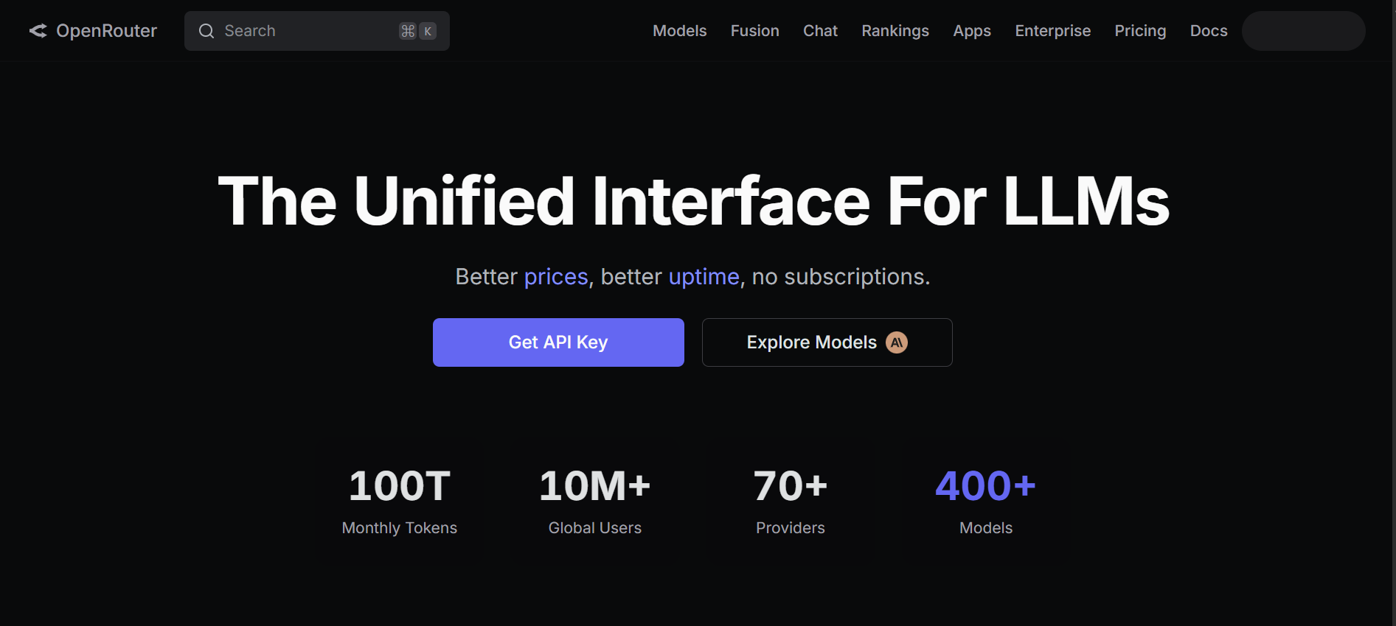Click the Explore Models button

827,342
